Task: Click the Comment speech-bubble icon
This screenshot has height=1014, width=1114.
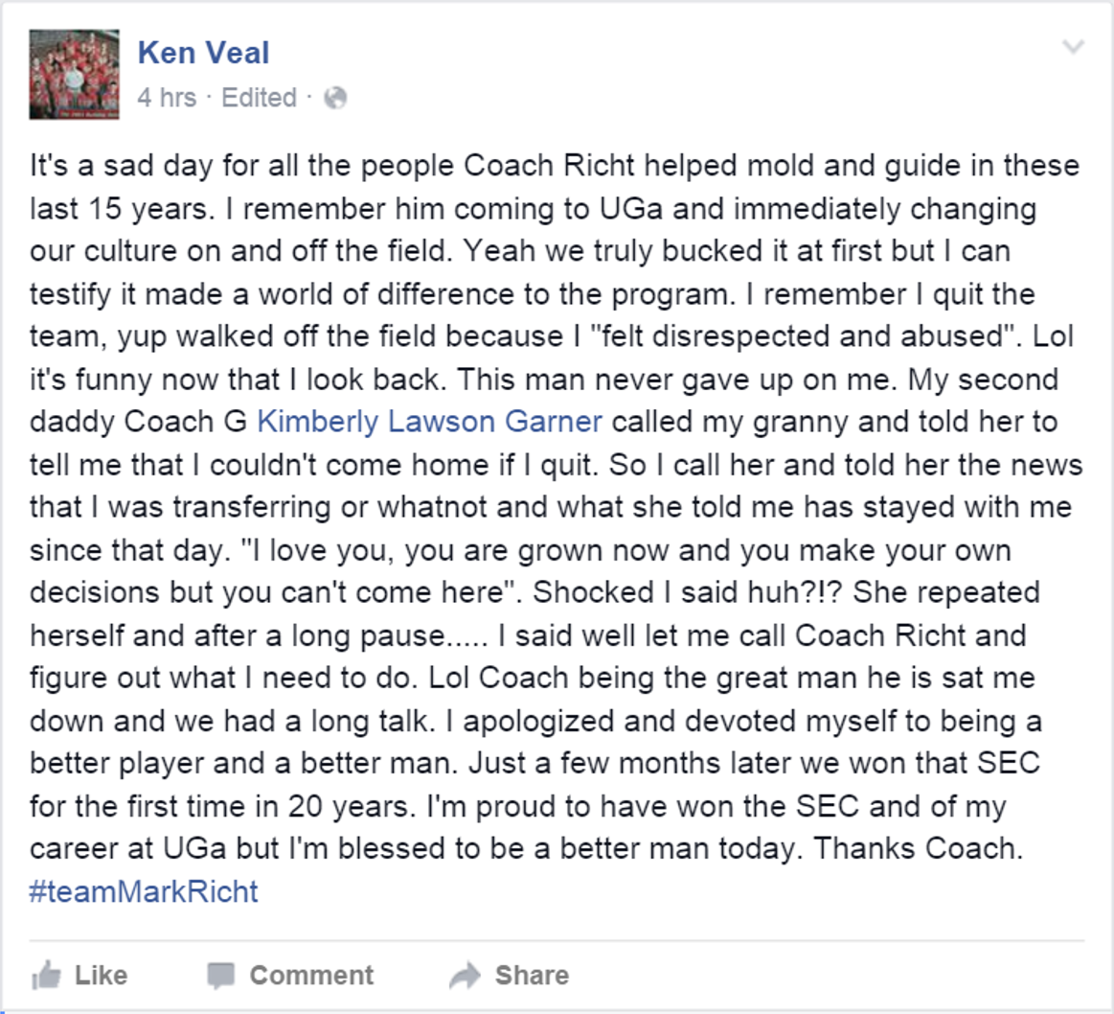Action: (222, 975)
